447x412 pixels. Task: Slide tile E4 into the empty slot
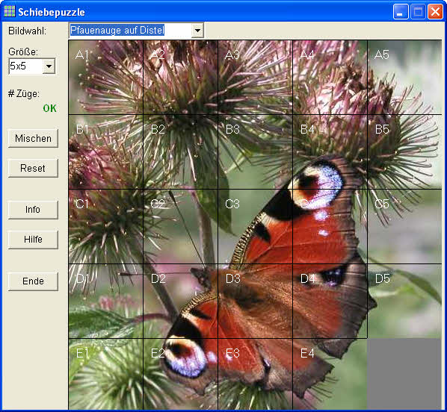tap(330, 374)
